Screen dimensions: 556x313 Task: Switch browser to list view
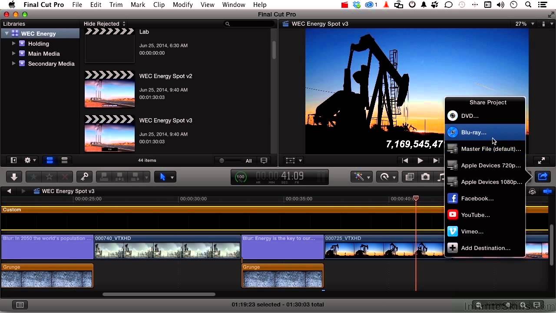[64, 160]
